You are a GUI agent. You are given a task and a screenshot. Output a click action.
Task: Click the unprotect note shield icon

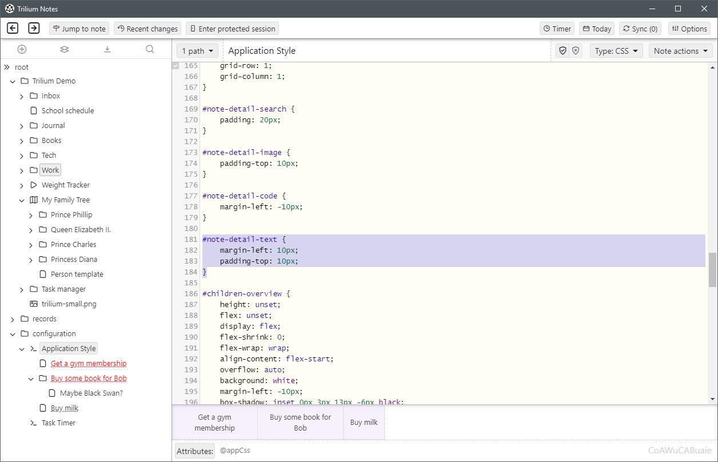pyautogui.click(x=576, y=51)
